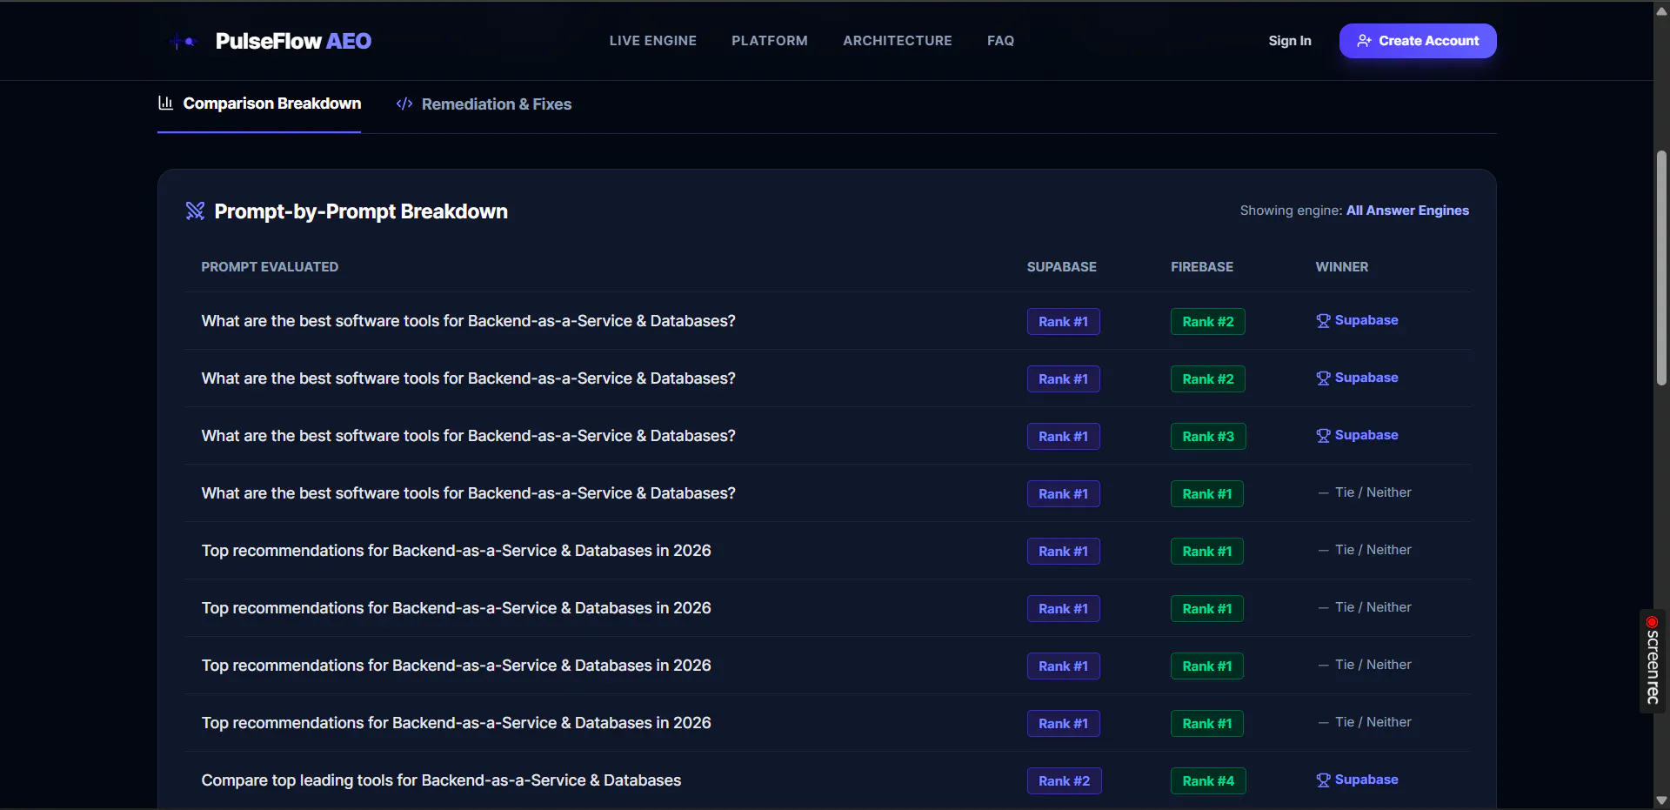1670x810 pixels.
Task: Click the All Answer Engines engine label
Action: click(1407, 211)
